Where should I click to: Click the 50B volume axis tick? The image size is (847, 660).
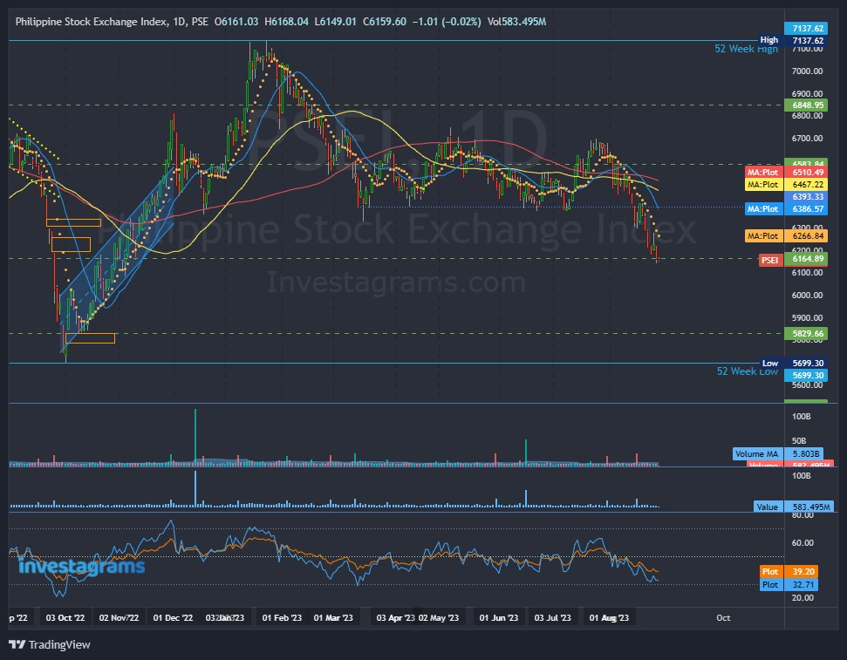799,440
